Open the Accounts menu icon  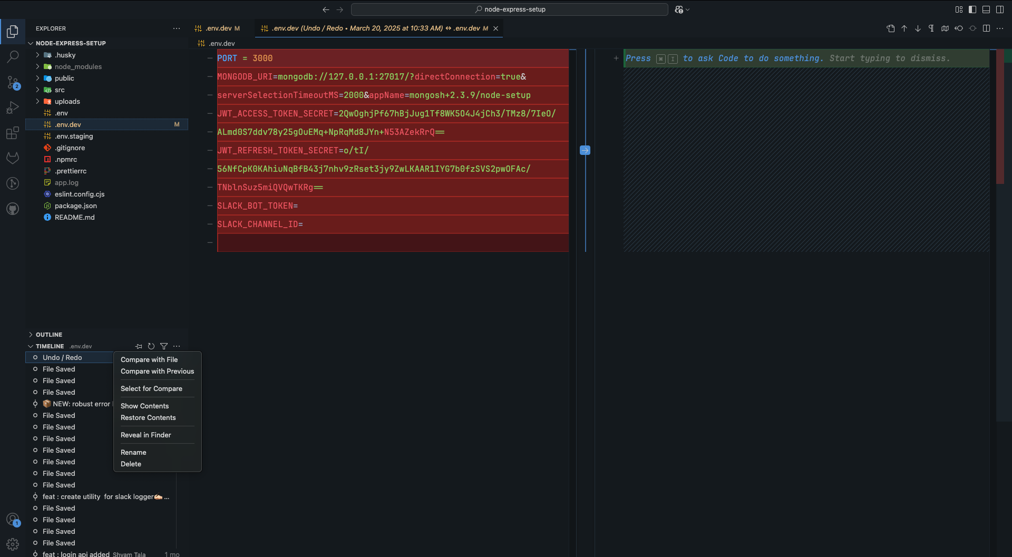coord(13,519)
